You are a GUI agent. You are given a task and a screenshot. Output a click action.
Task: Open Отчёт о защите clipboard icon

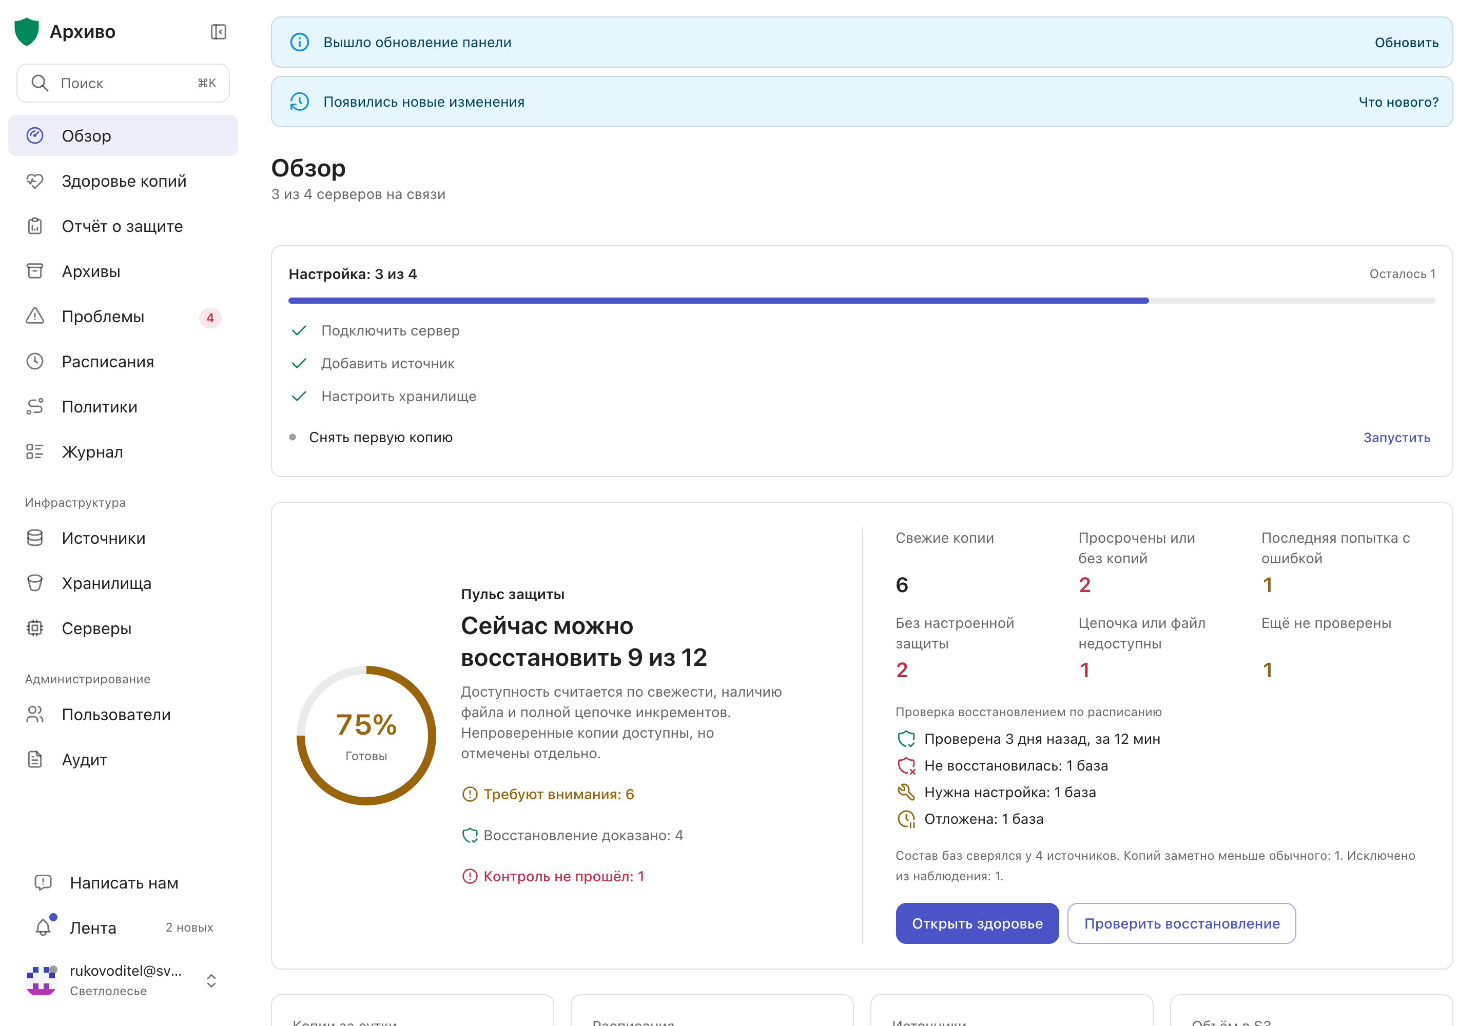(x=35, y=226)
